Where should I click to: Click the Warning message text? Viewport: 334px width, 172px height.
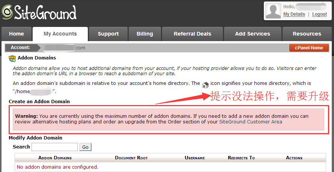pyautogui.click(x=162, y=119)
